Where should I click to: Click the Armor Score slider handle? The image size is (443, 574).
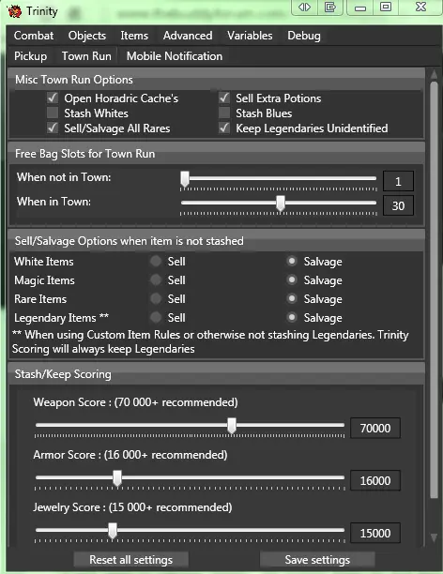point(117,478)
